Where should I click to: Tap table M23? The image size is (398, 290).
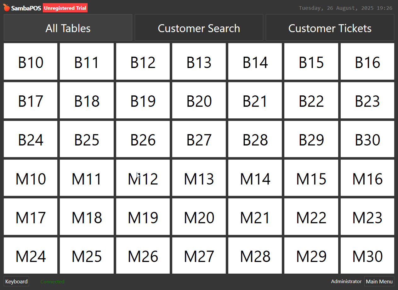pyautogui.click(x=367, y=217)
